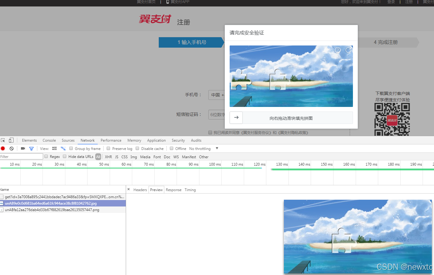Viewport: 434px width, 275px height.
Task: Select the unAB9e0c...jpg request row
Action: (x=63, y=203)
